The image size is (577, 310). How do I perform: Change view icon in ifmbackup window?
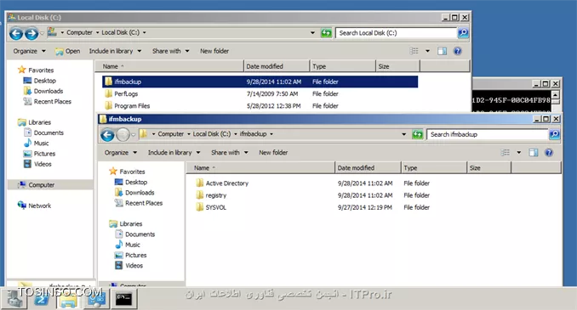[506, 152]
